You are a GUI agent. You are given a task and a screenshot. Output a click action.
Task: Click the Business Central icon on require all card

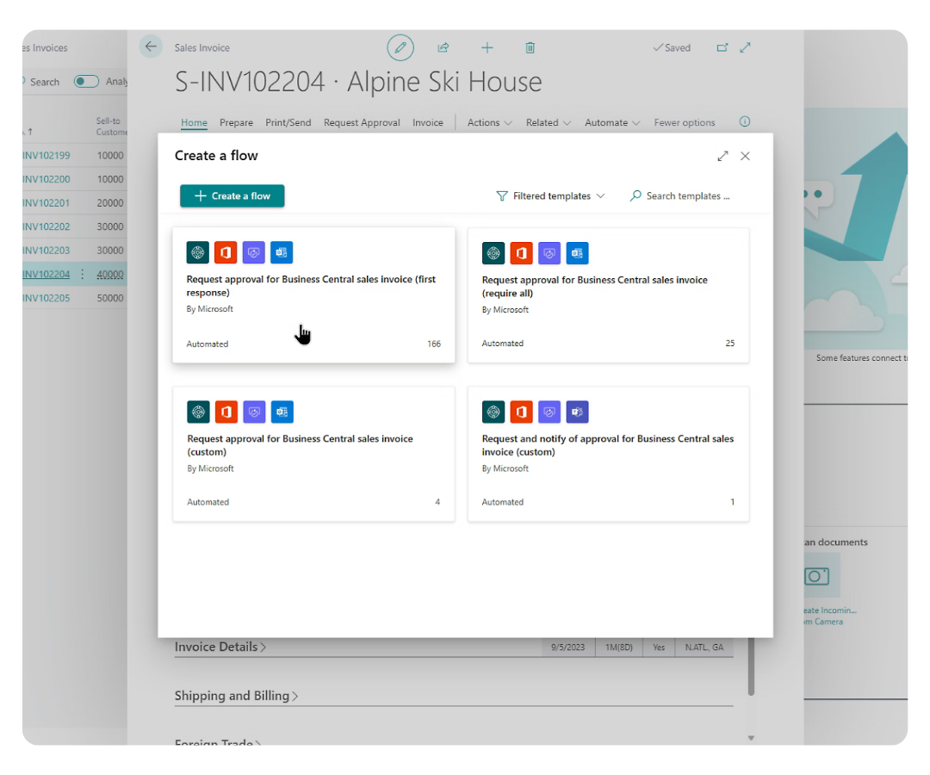coord(493,253)
